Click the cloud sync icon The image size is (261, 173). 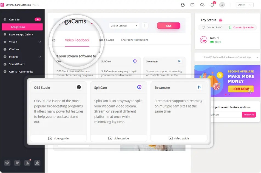[202, 5]
